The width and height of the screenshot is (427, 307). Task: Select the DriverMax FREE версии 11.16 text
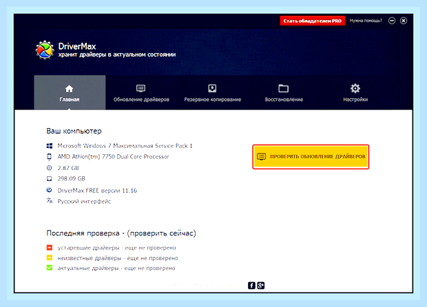(97, 191)
